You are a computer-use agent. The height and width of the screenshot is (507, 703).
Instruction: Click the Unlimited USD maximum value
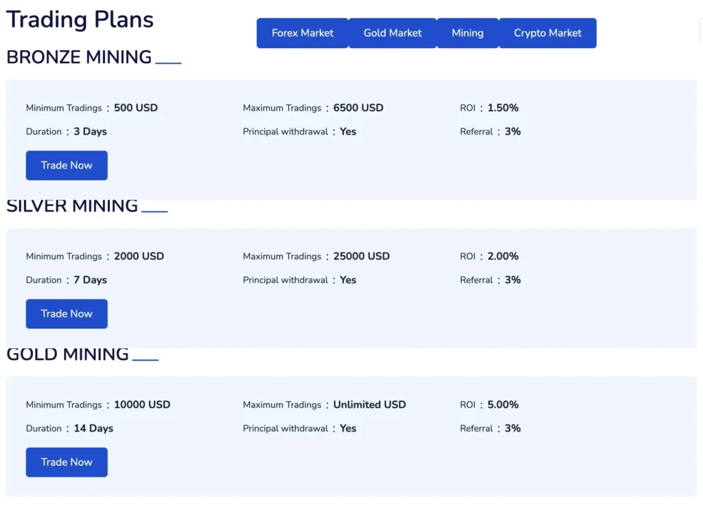(369, 405)
